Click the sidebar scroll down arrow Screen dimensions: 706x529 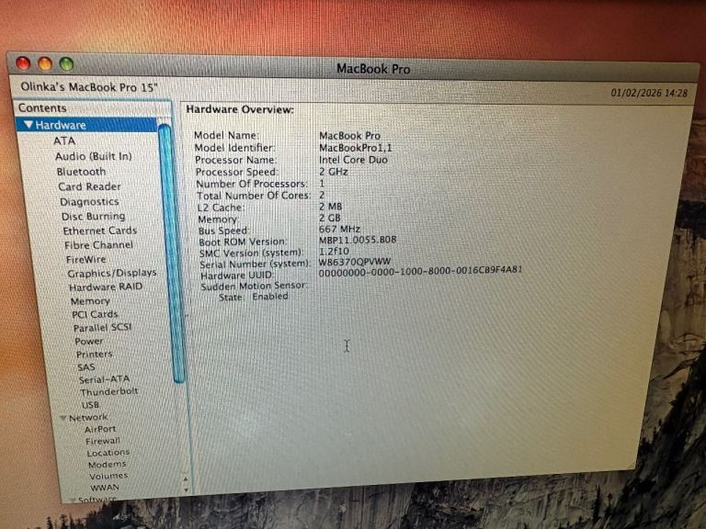click(x=185, y=488)
